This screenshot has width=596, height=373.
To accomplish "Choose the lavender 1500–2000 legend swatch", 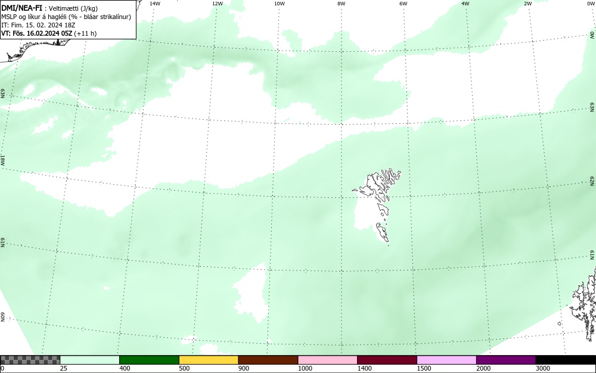I will [446, 360].
